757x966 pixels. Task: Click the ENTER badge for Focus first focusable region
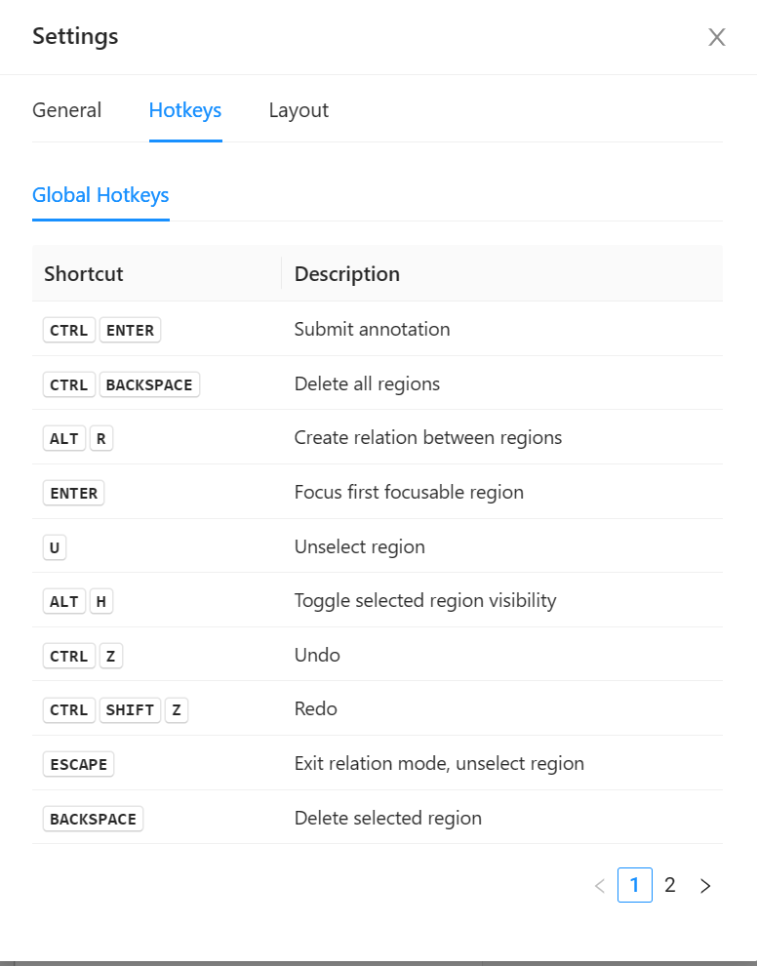point(73,493)
